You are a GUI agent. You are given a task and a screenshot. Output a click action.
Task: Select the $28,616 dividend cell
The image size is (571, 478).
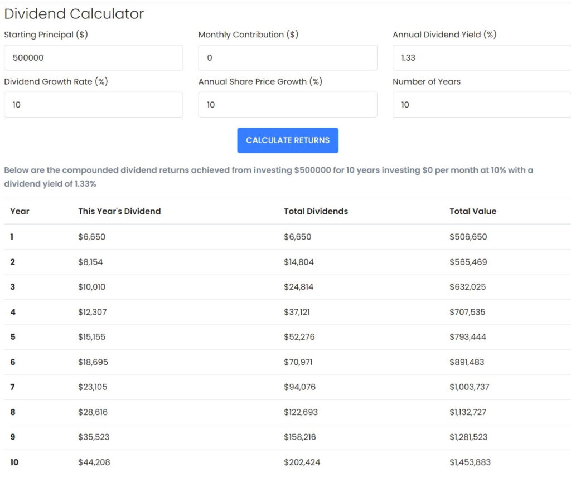pos(93,412)
